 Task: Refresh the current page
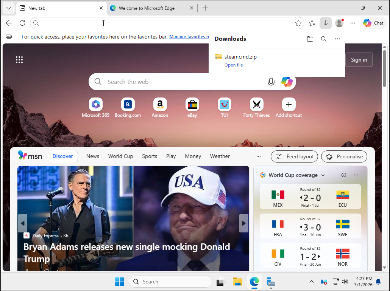(22, 23)
